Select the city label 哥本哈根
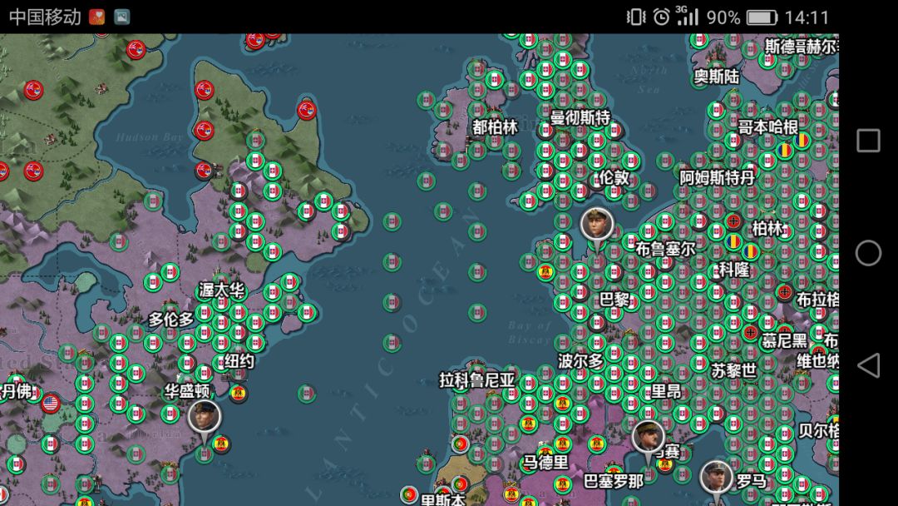Viewport: 898px width, 506px height. [x=768, y=126]
